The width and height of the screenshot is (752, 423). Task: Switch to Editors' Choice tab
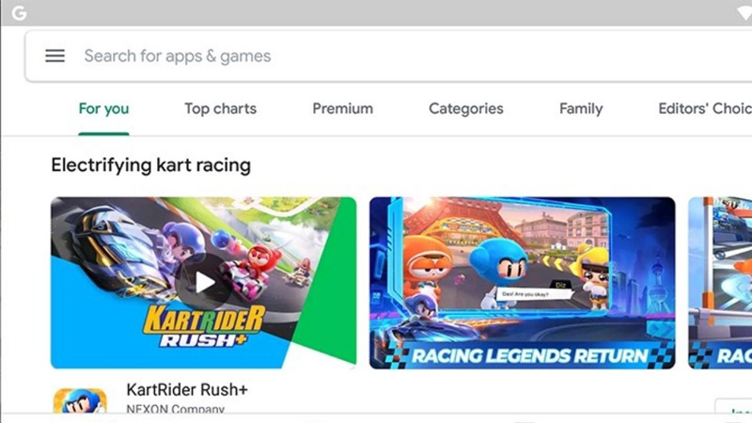click(705, 109)
